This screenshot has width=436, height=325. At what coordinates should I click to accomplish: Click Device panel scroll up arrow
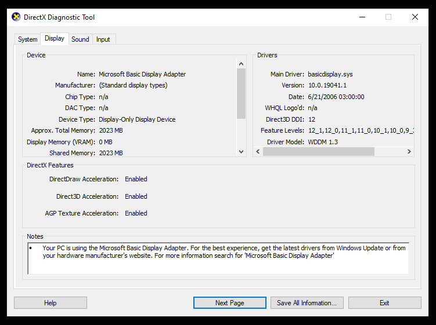[241, 64]
